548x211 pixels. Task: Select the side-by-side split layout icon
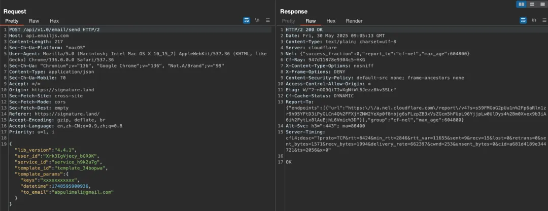pyautogui.click(x=521, y=4)
